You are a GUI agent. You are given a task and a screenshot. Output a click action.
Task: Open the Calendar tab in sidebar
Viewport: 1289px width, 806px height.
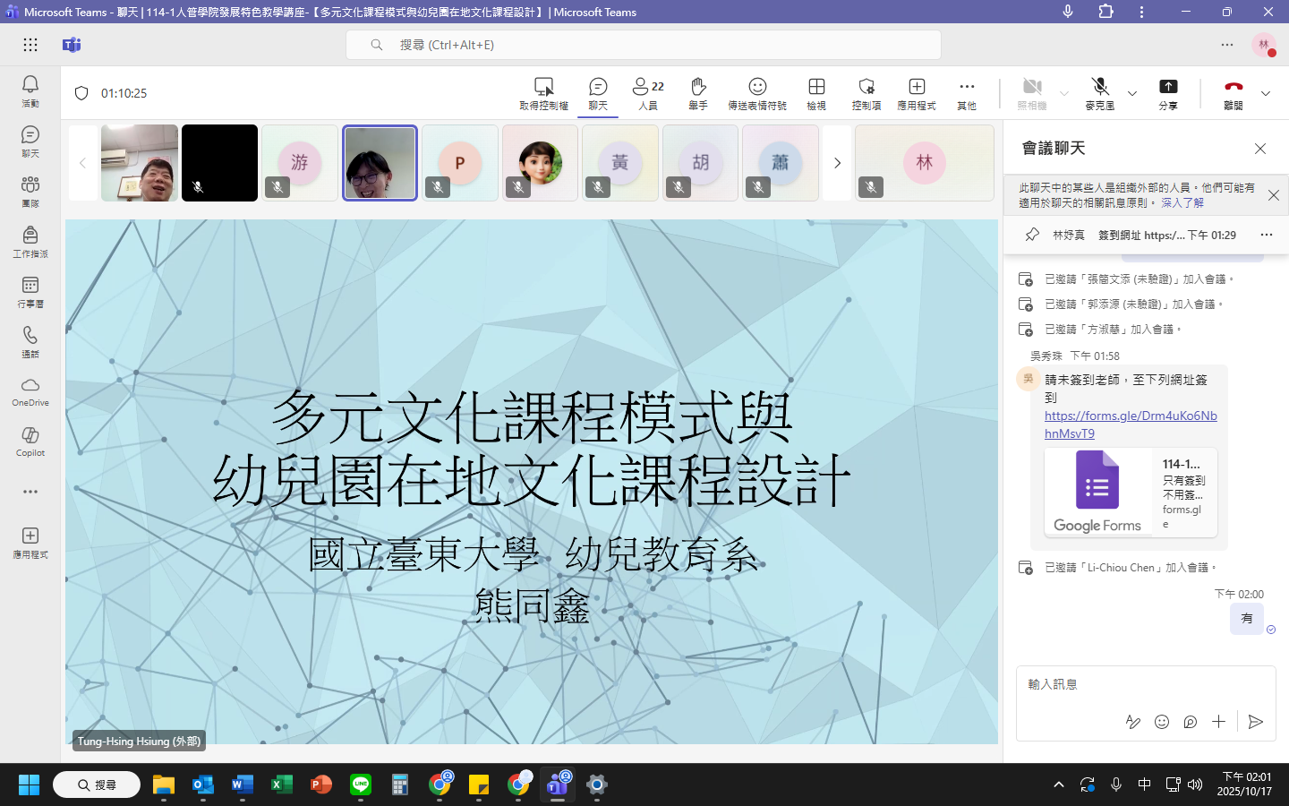click(x=30, y=290)
